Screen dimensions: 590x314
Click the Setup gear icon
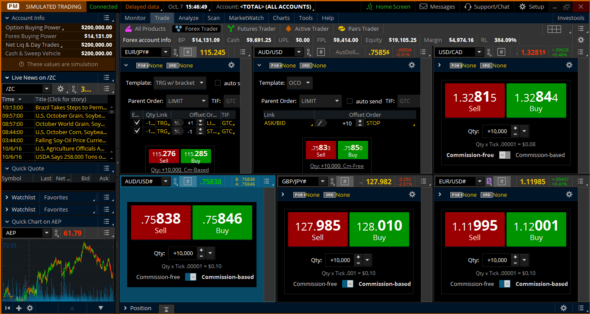click(523, 6)
